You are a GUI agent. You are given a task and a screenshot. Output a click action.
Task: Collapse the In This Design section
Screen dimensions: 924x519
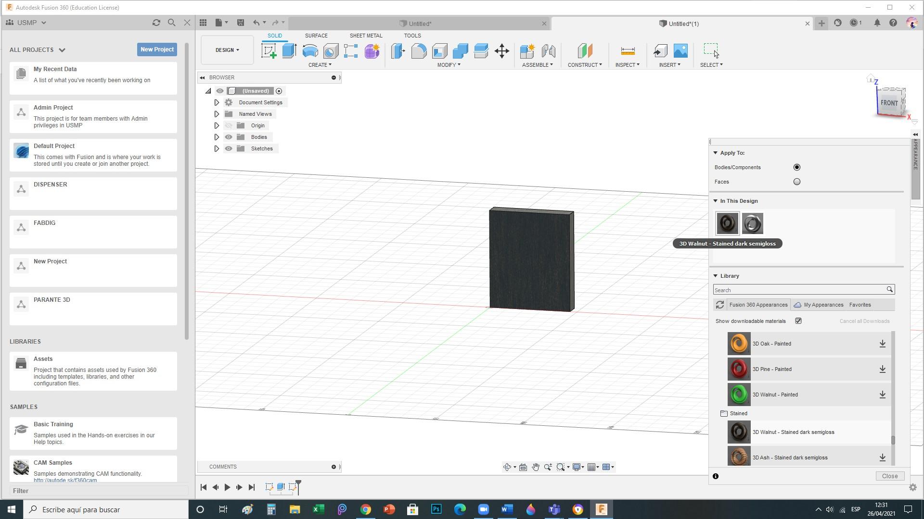(x=716, y=201)
